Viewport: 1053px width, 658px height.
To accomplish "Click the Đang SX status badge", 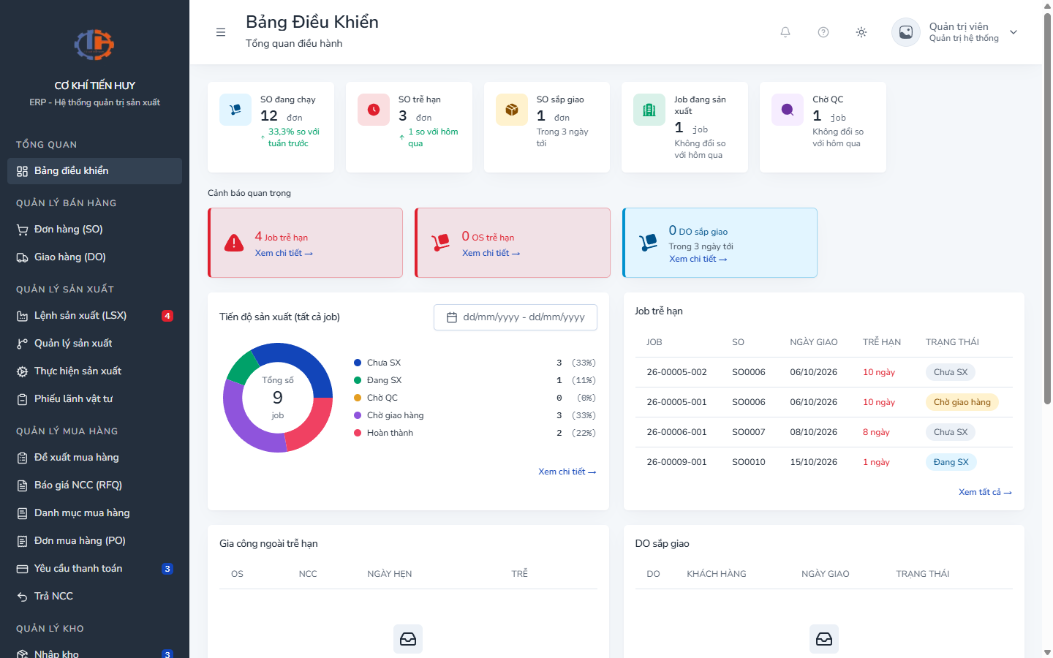I will coord(951,462).
